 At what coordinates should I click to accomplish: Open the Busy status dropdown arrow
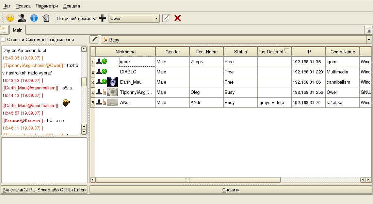(369, 40)
